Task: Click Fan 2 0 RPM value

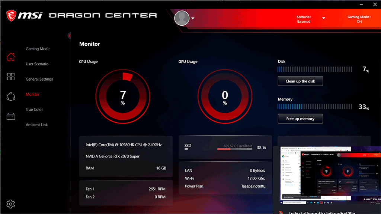Action: click(x=160, y=197)
